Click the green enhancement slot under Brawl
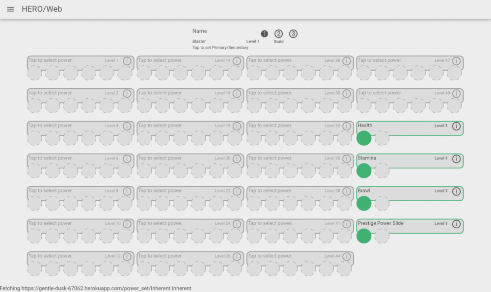This screenshot has height=292, width=491. 364,203
